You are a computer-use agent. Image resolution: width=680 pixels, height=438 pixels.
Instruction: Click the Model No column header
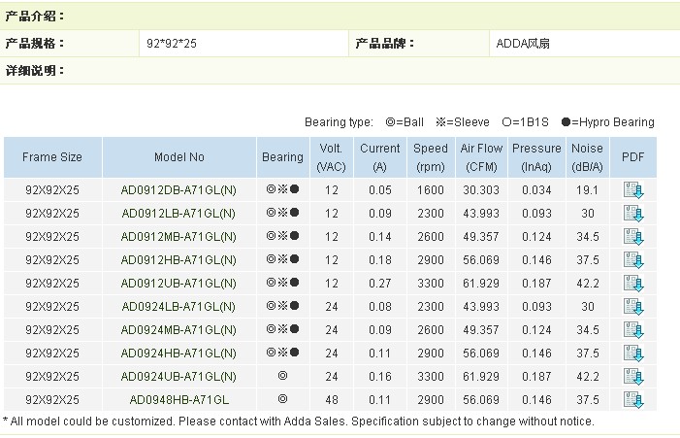pyautogui.click(x=178, y=157)
